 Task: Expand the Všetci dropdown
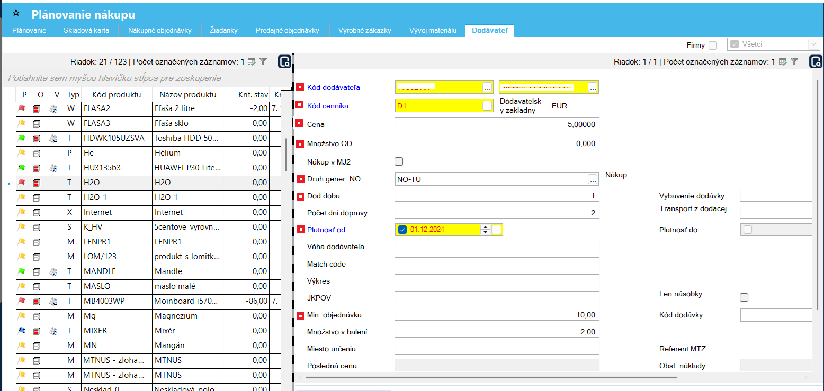(x=813, y=45)
